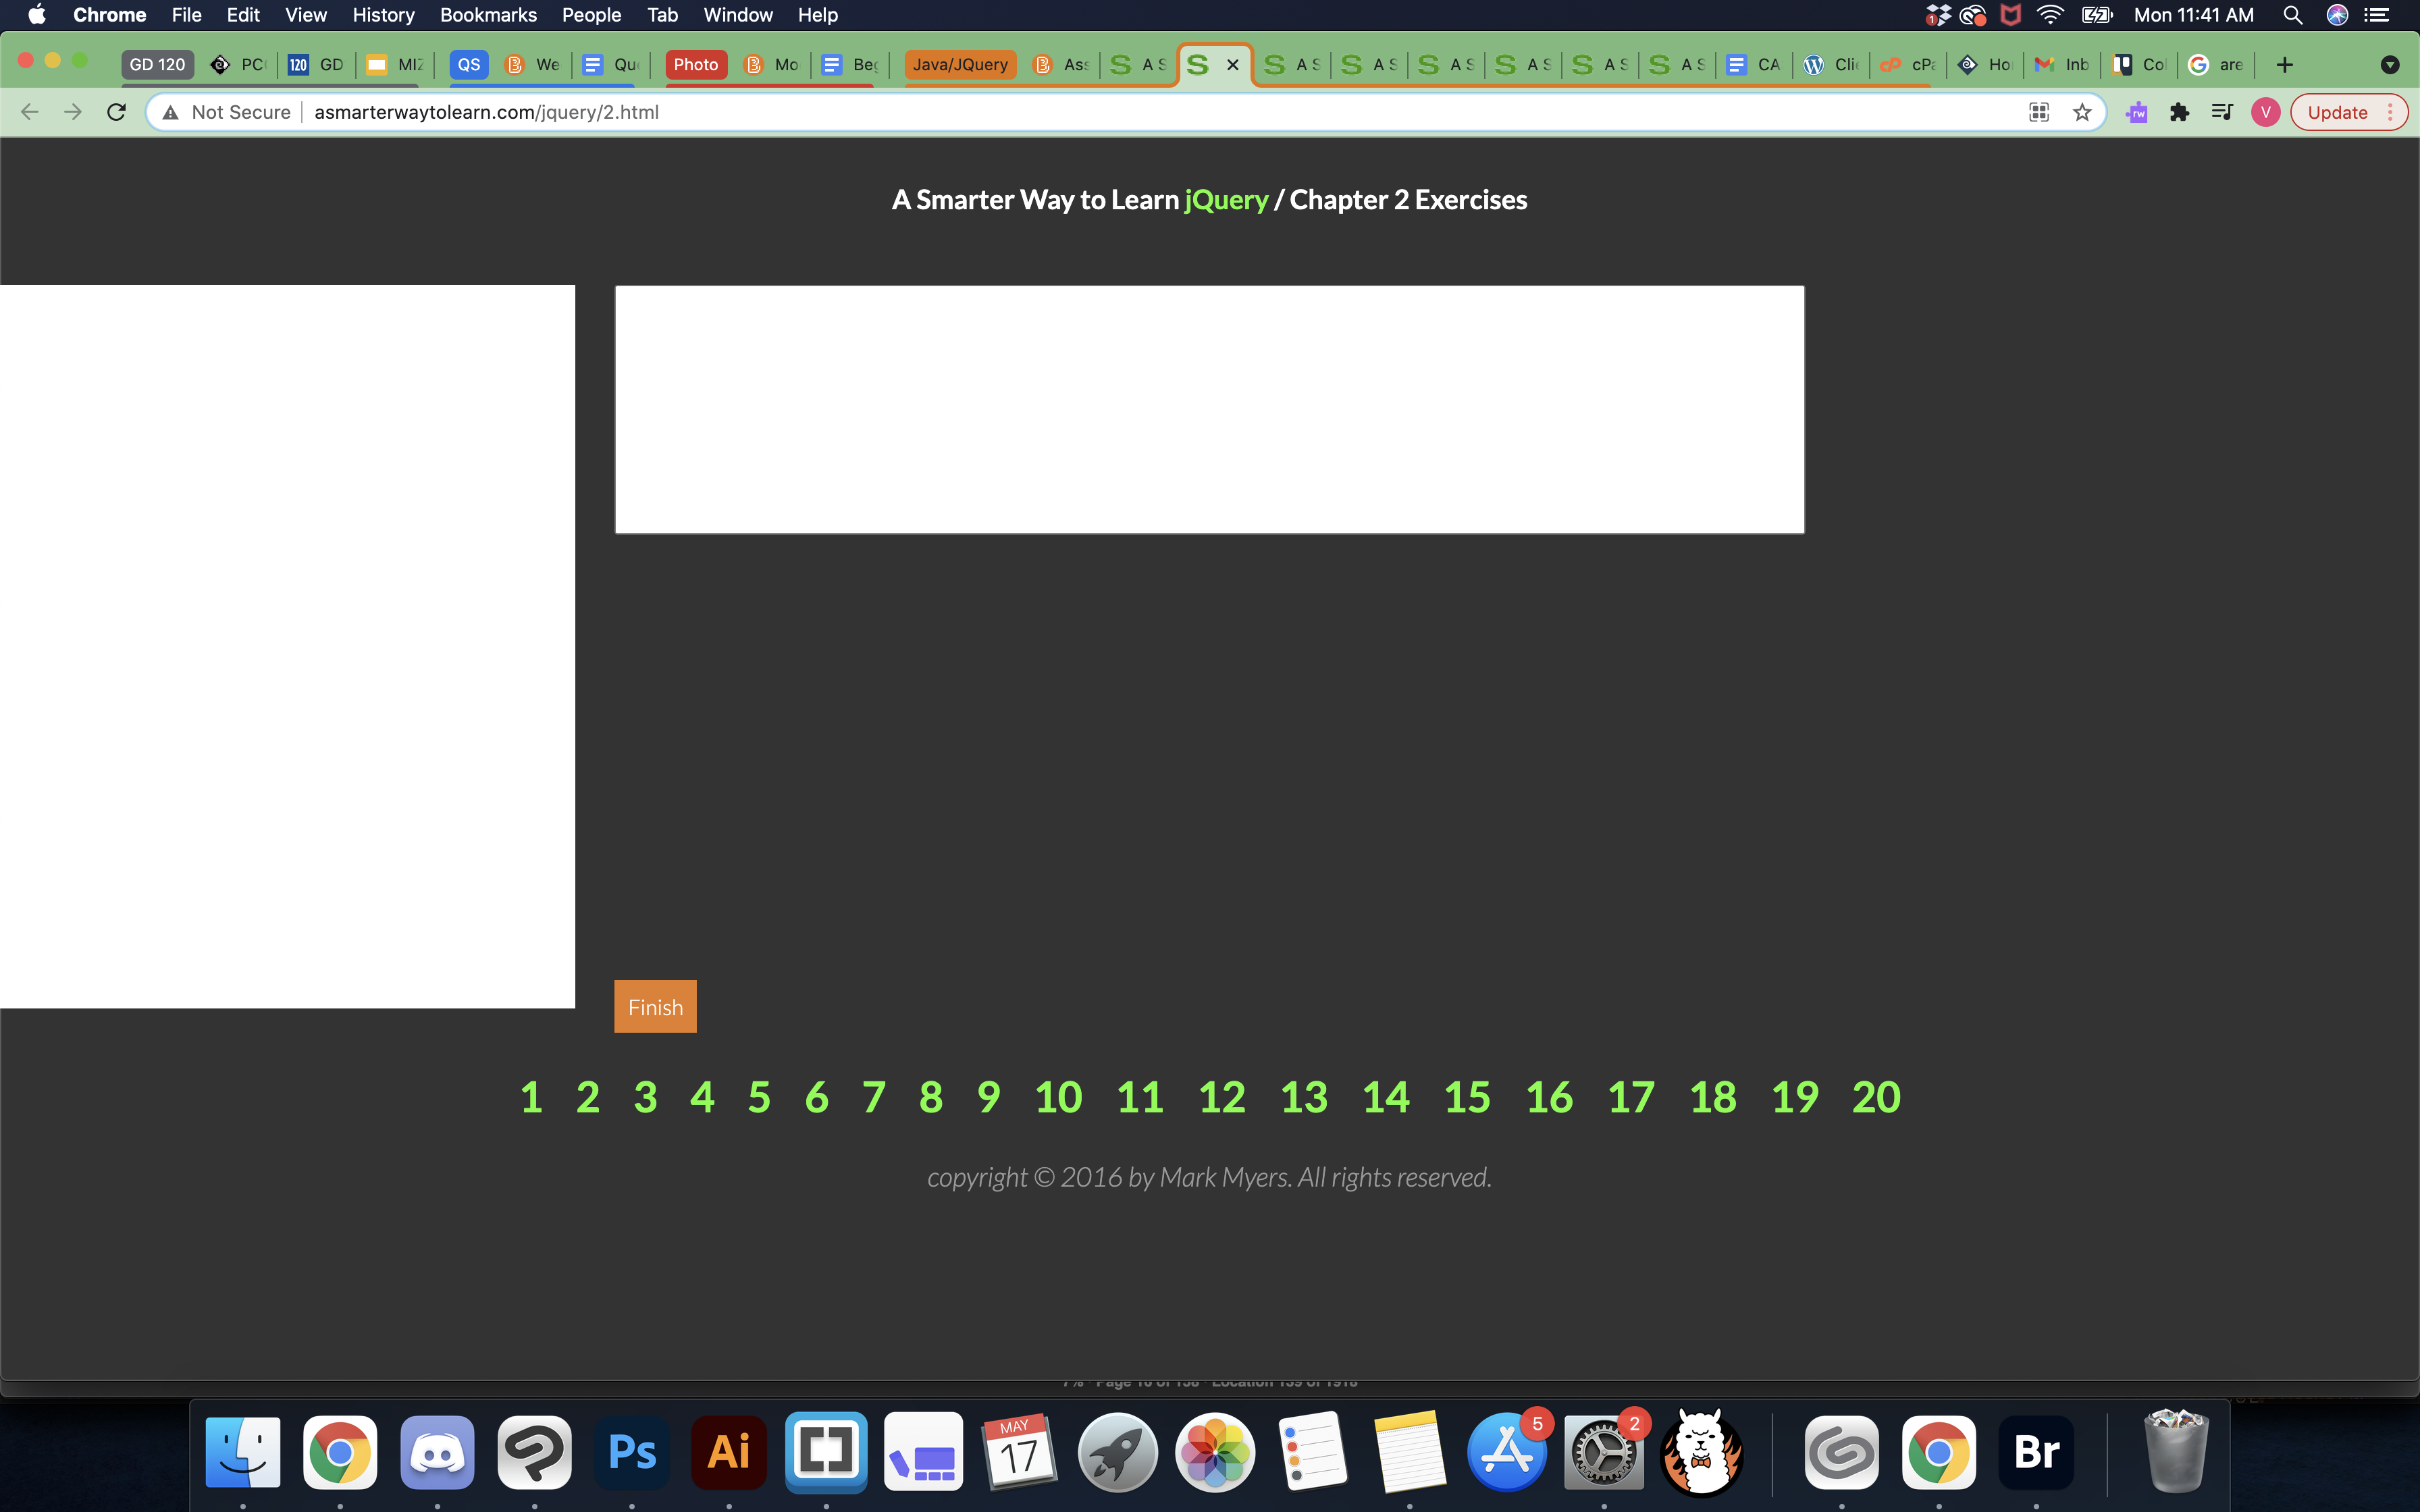
Task: Go to exercise number 13
Action: click(1304, 1097)
